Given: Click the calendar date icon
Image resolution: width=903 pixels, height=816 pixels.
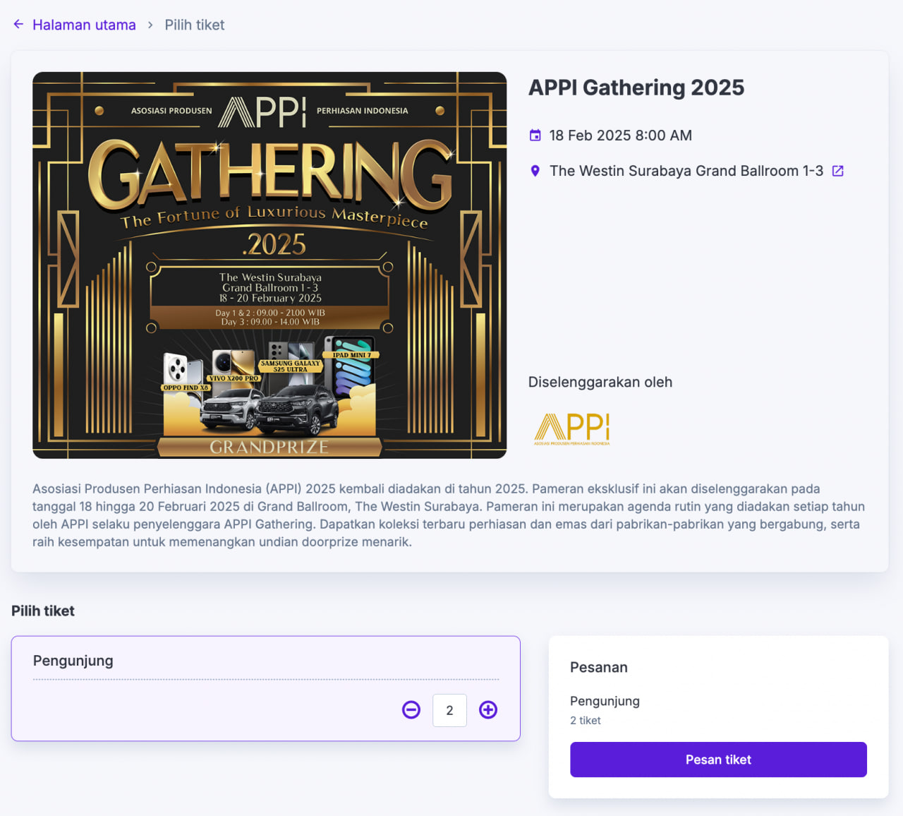Looking at the screenshot, I should coord(535,136).
